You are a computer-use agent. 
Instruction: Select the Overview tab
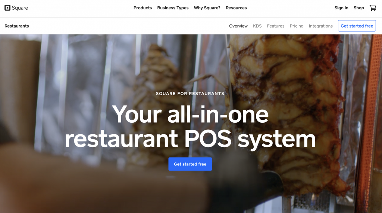[238, 26]
